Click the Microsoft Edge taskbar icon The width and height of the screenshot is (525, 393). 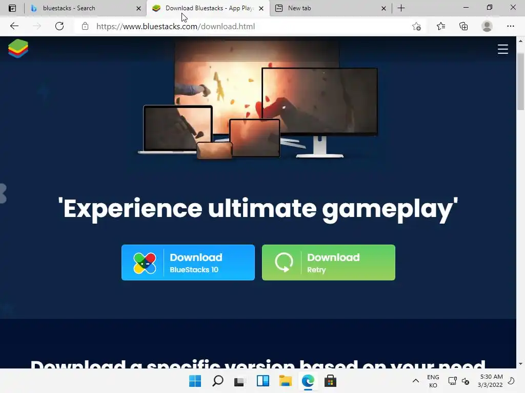[x=308, y=381]
